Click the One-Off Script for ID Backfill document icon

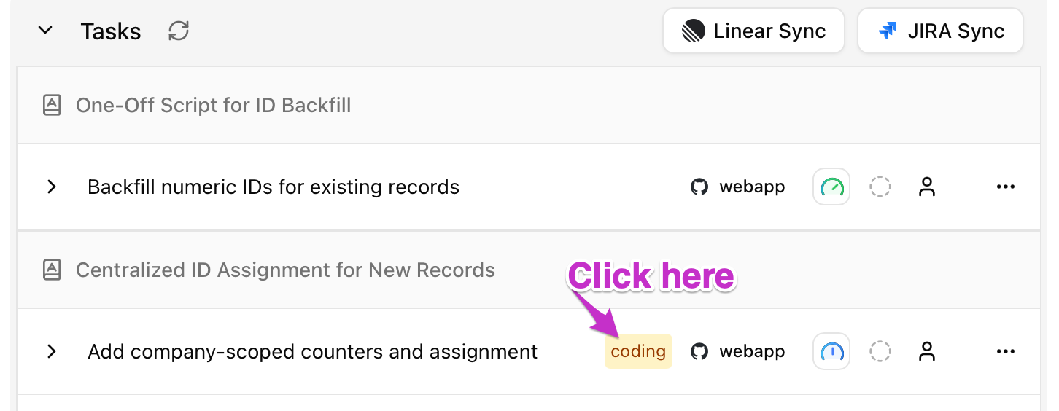(52, 106)
